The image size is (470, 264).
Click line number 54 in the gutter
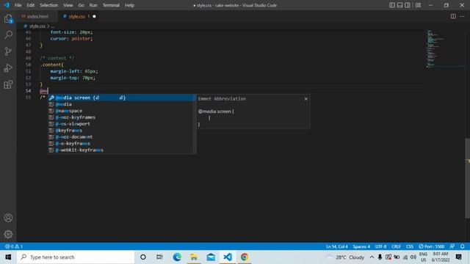pyautogui.click(x=28, y=91)
